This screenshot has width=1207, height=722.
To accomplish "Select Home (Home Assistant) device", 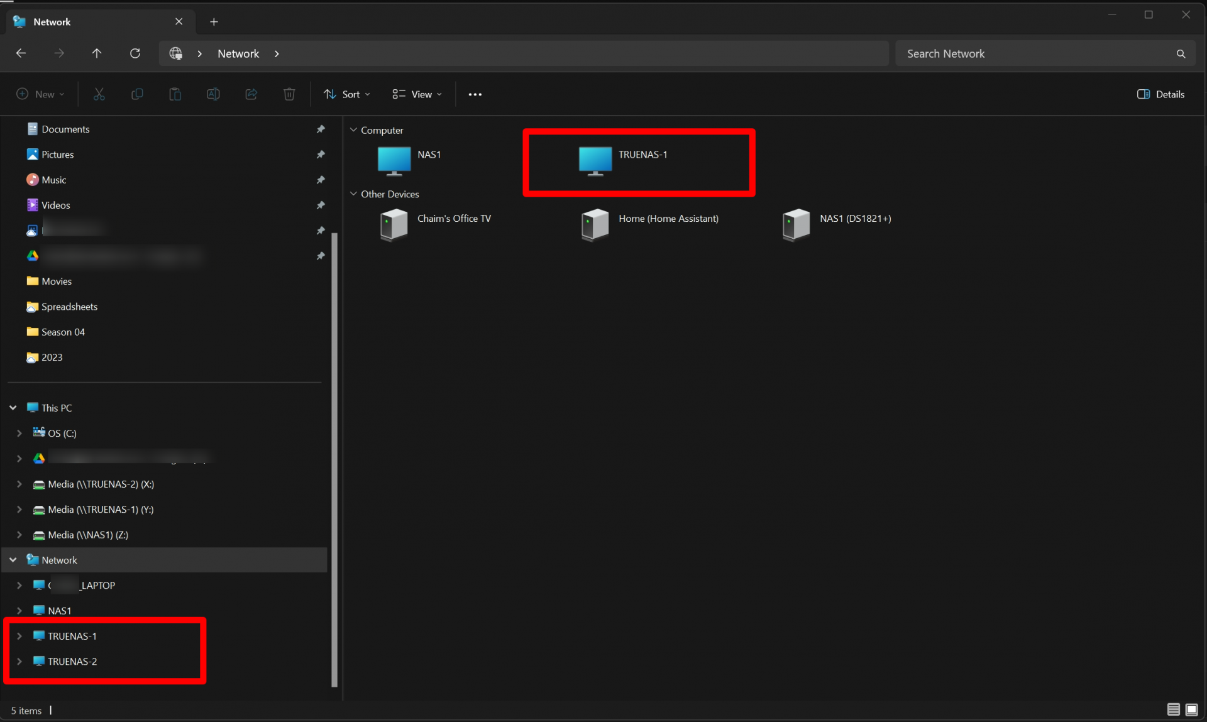I will coord(650,225).
